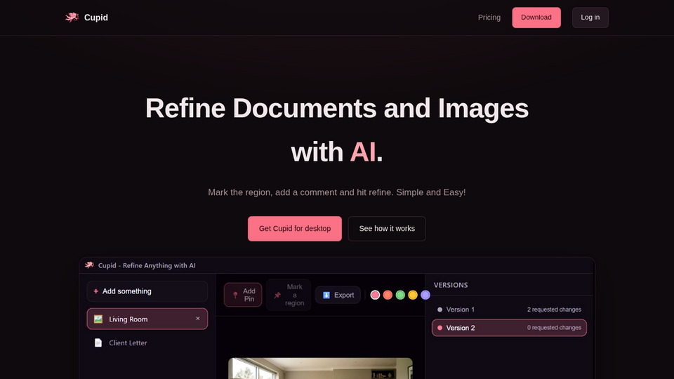Pick the yellow color swatch
The height and width of the screenshot is (379, 674).
tap(413, 295)
